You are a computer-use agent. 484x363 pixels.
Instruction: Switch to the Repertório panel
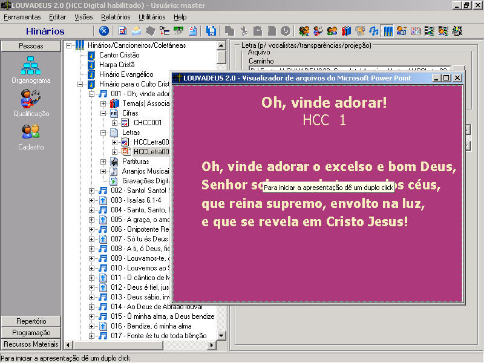(x=31, y=321)
